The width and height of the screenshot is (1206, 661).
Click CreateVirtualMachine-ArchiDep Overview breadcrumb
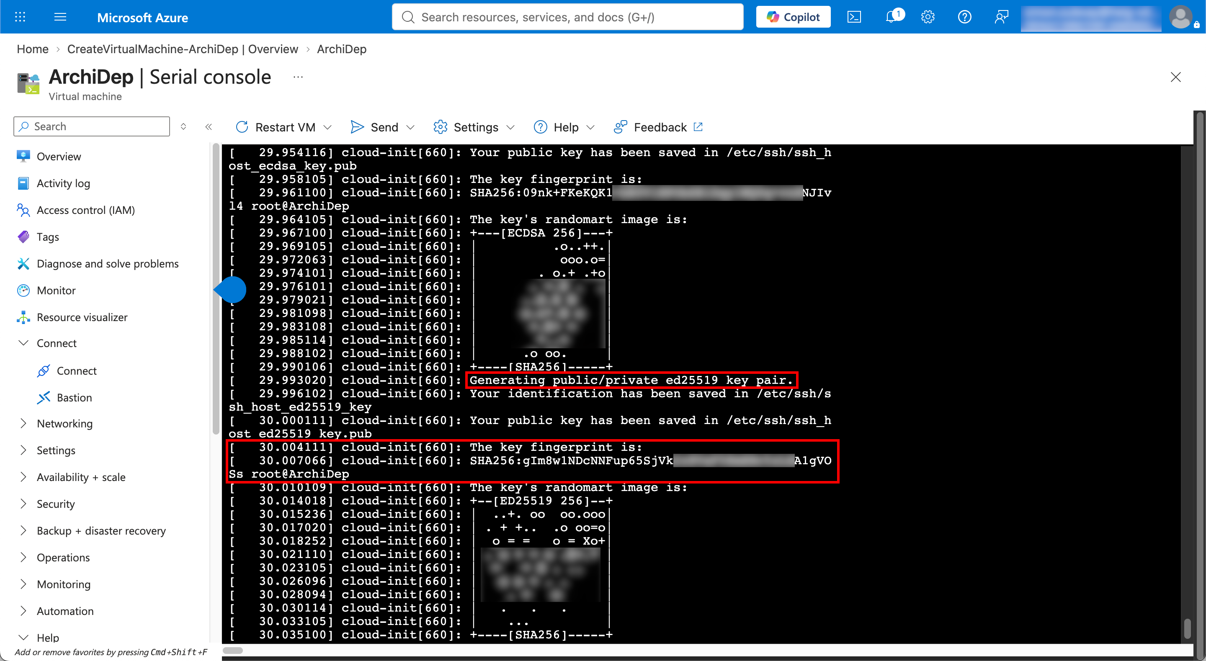click(183, 49)
